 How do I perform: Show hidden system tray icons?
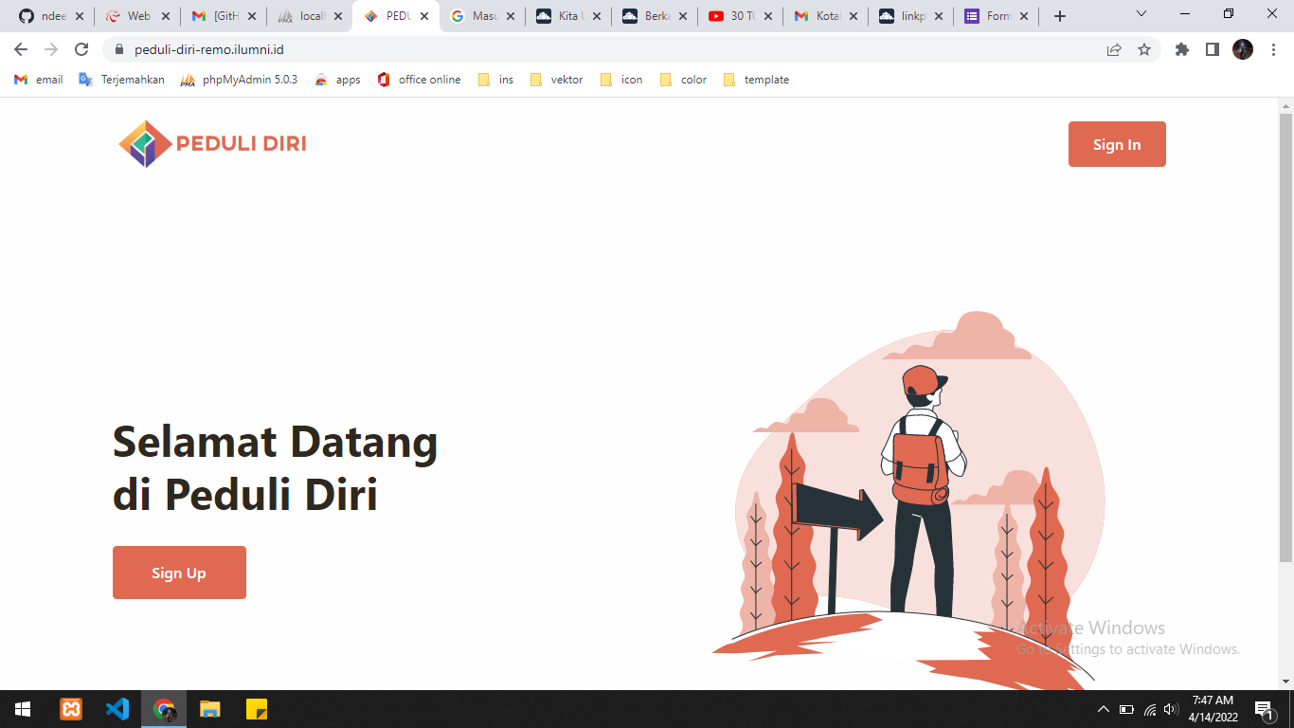(1103, 709)
